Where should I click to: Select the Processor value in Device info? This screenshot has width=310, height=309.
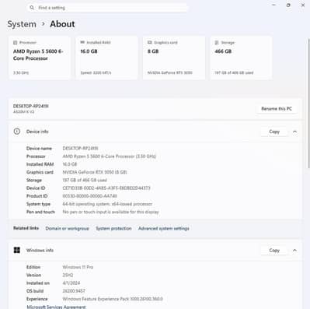pos(110,156)
